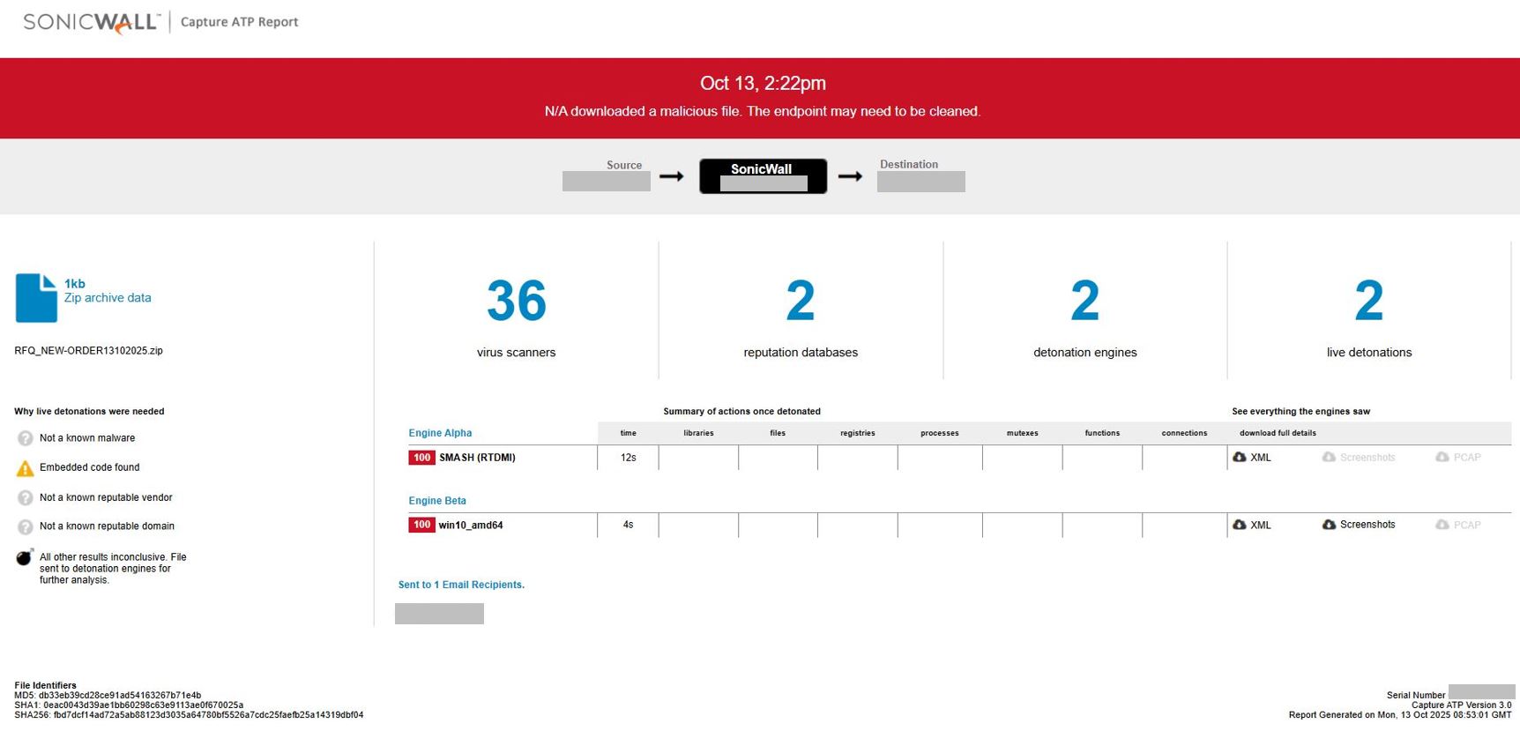This screenshot has height=731, width=1520.
Task: Click the 'connections' column header
Action: [1184, 433]
